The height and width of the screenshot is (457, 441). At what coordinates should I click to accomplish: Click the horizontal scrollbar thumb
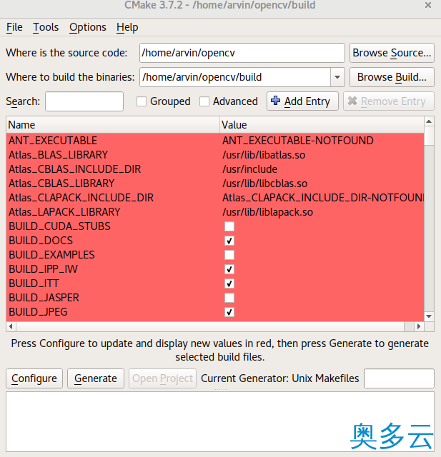coord(210,326)
